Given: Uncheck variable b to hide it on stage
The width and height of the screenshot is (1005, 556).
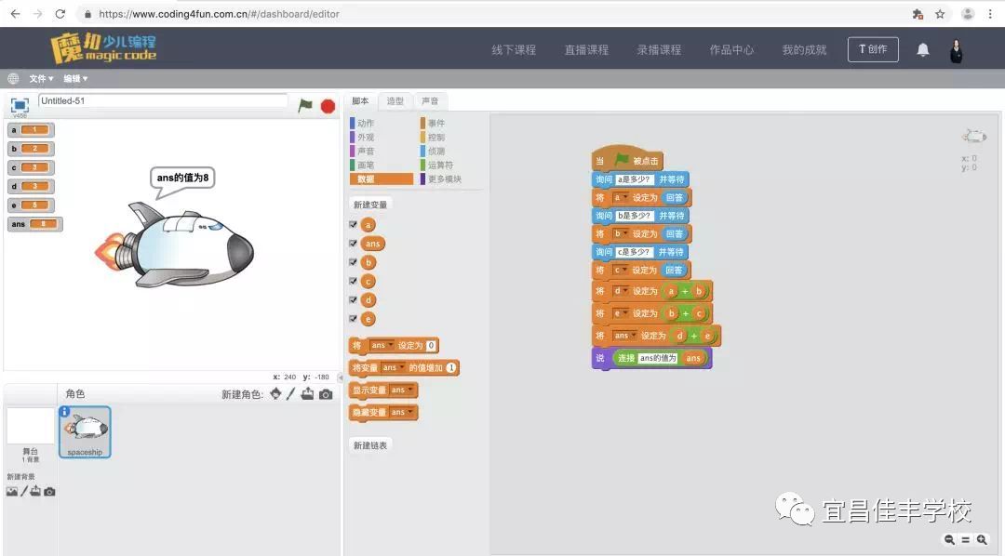Looking at the screenshot, I should tap(354, 262).
